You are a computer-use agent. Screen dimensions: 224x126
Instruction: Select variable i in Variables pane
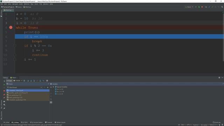pyautogui.click(x=59, y=94)
